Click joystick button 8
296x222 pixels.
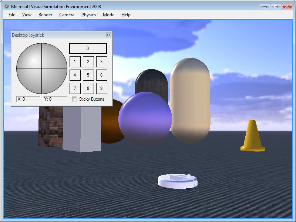pos(88,88)
